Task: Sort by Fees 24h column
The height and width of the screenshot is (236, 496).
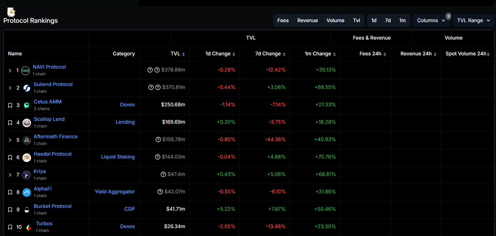Action: pos(385,54)
